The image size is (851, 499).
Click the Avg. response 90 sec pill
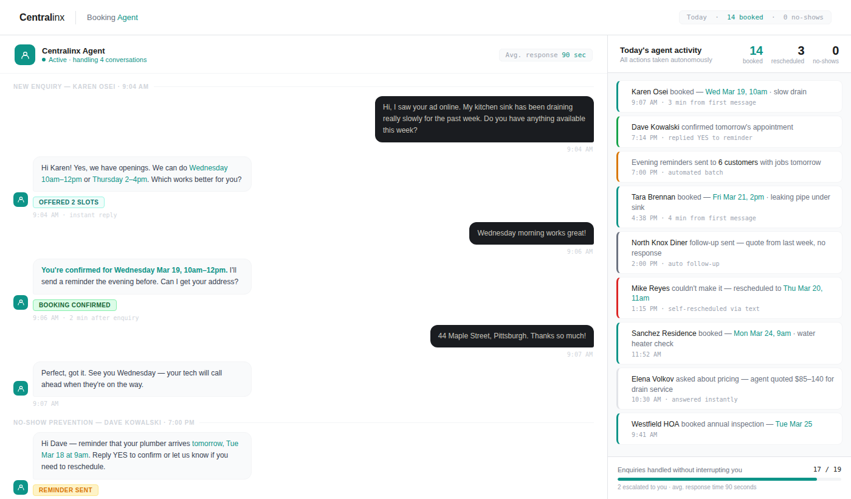[545, 55]
